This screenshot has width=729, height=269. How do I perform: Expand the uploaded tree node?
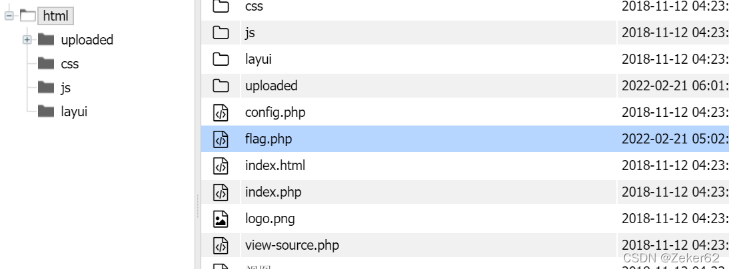[x=27, y=40]
